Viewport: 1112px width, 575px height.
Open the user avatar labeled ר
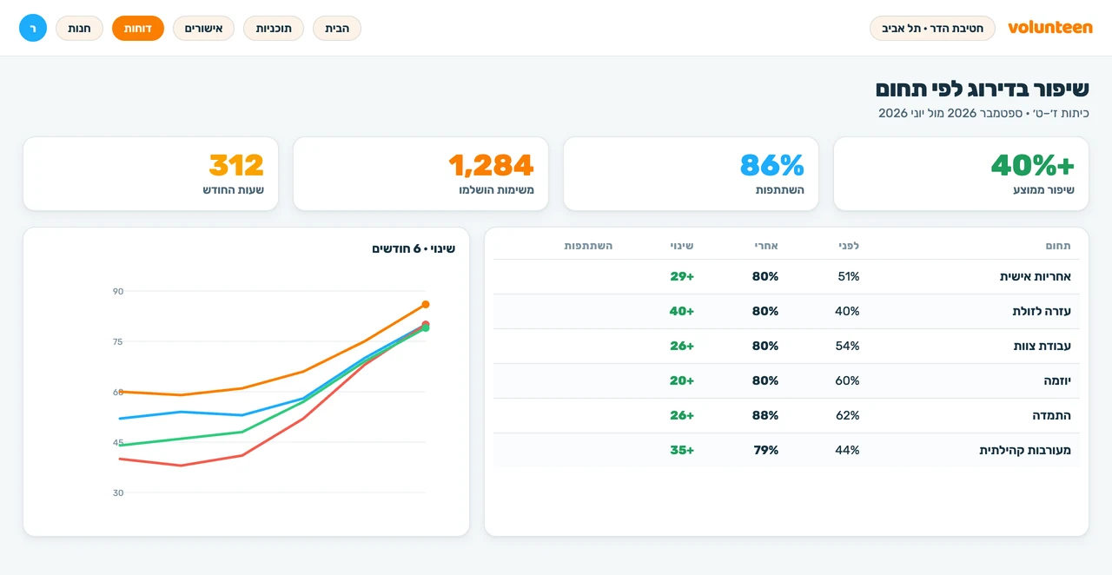pyautogui.click(x=33, y=28)
